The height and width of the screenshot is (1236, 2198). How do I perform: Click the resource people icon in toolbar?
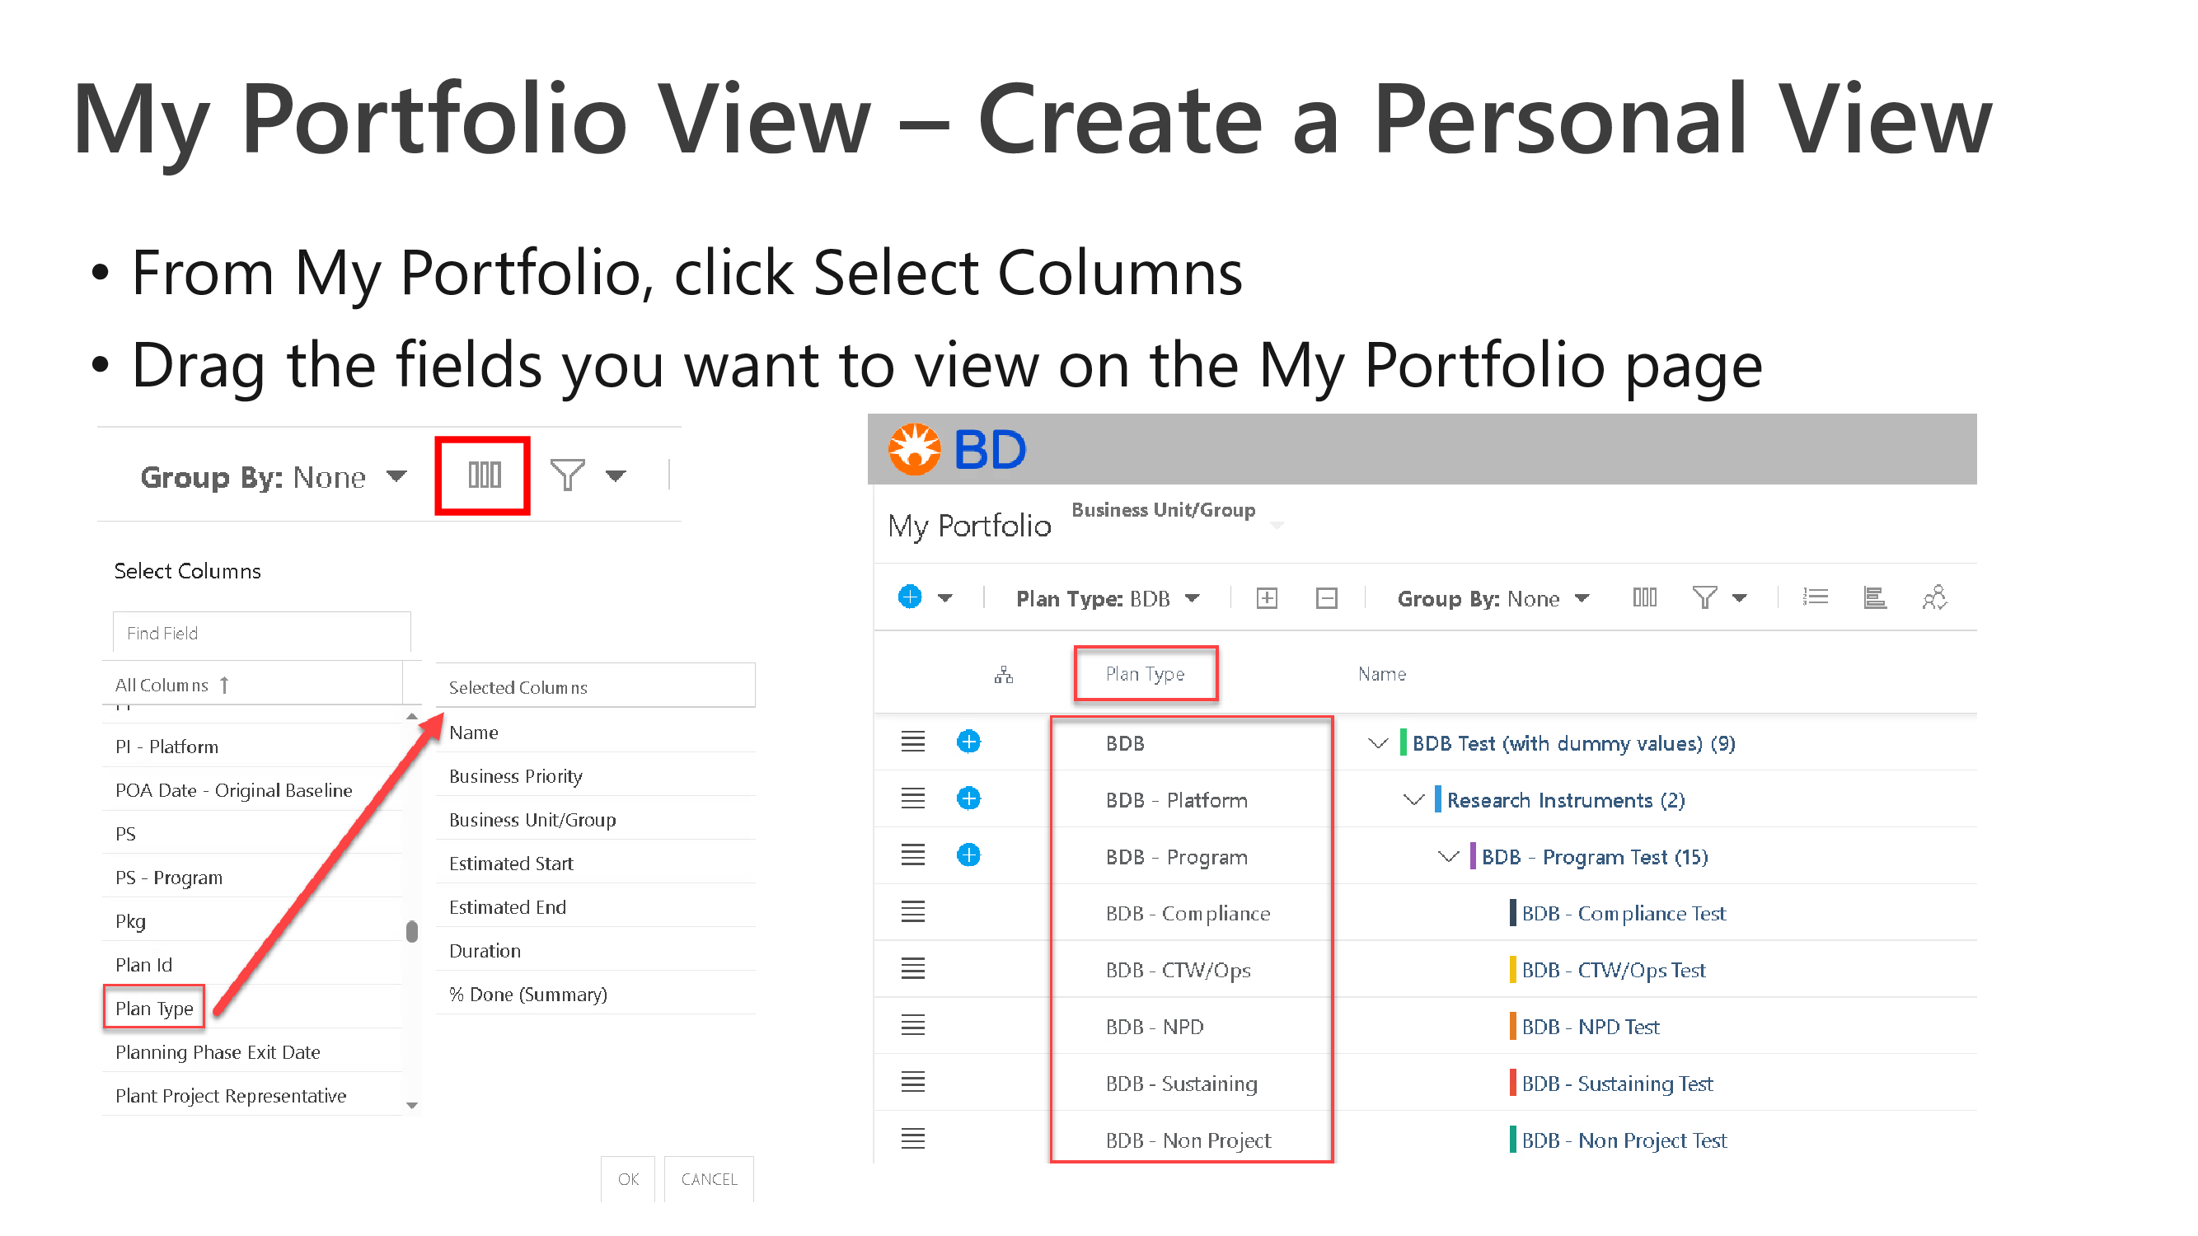pyautogui.click(x=1934, y=597)
